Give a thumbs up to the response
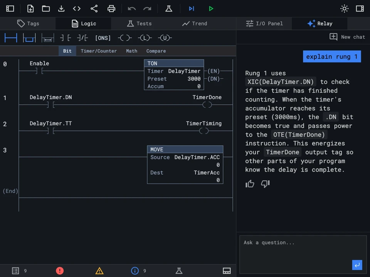The height and width of the screenshot is (277, 370). coord(250,184)
